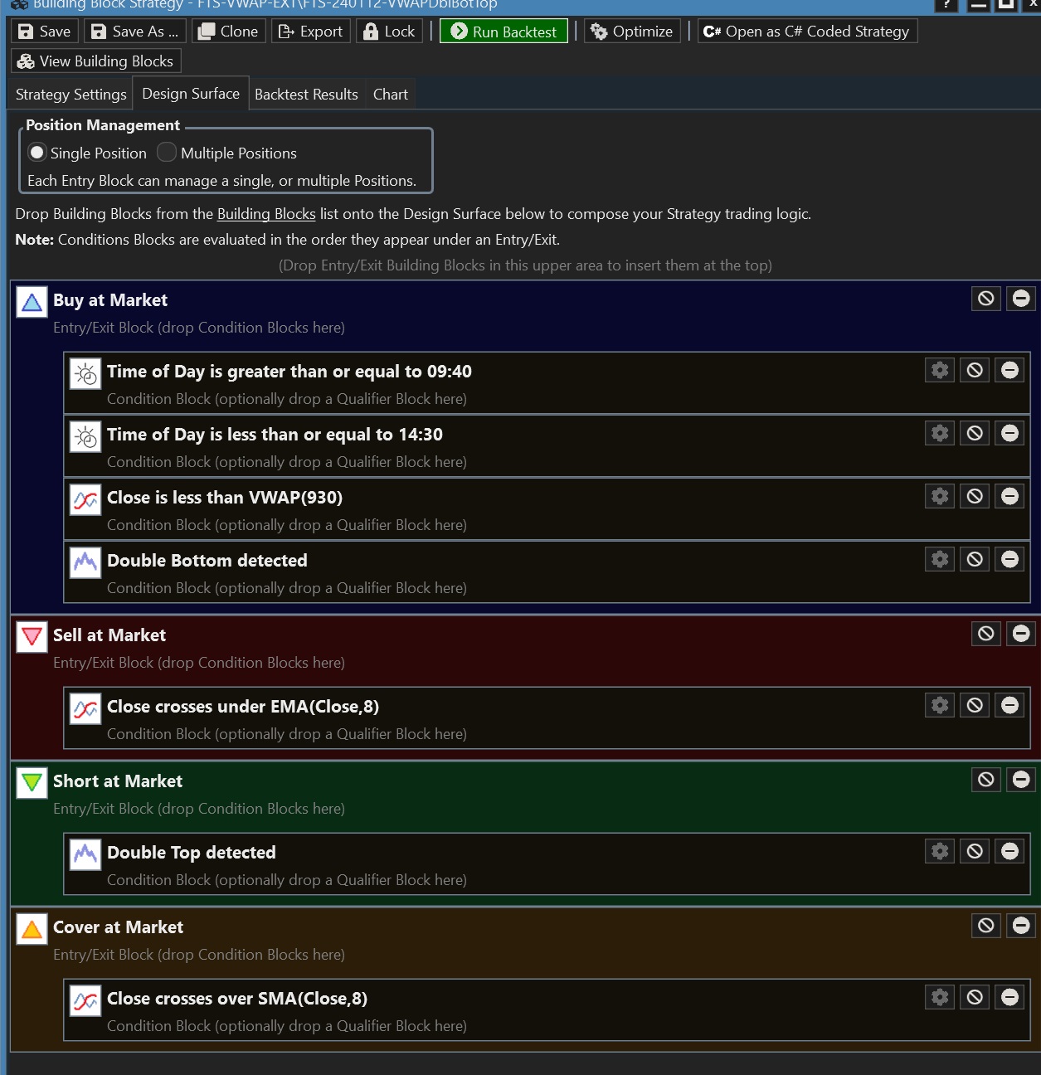
Task: Follow the Building Blocks link
Action: coord(266,214)
